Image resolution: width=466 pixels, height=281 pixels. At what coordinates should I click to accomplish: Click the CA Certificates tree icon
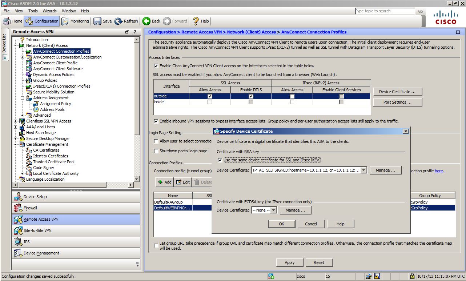[x=29, y=150]
